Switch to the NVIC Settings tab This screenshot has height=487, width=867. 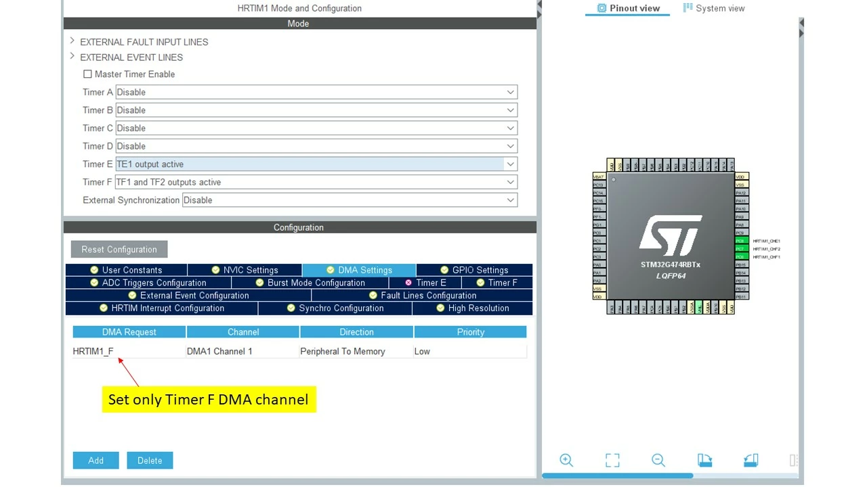click(245, 270)
